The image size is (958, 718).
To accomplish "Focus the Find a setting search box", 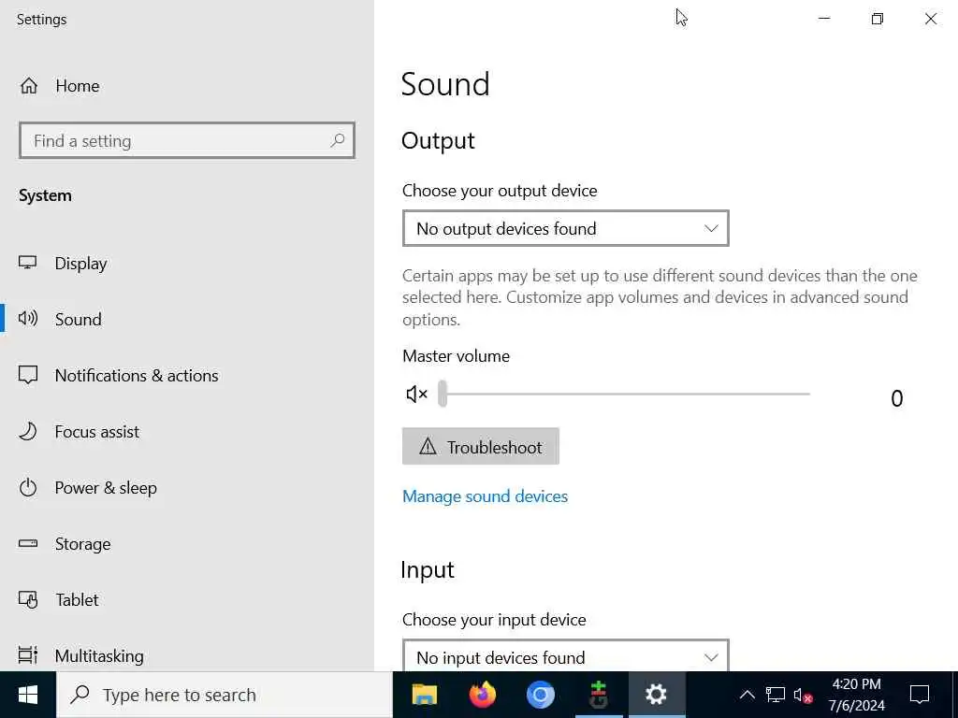I will pyautogui.click(x=187, y=140).
